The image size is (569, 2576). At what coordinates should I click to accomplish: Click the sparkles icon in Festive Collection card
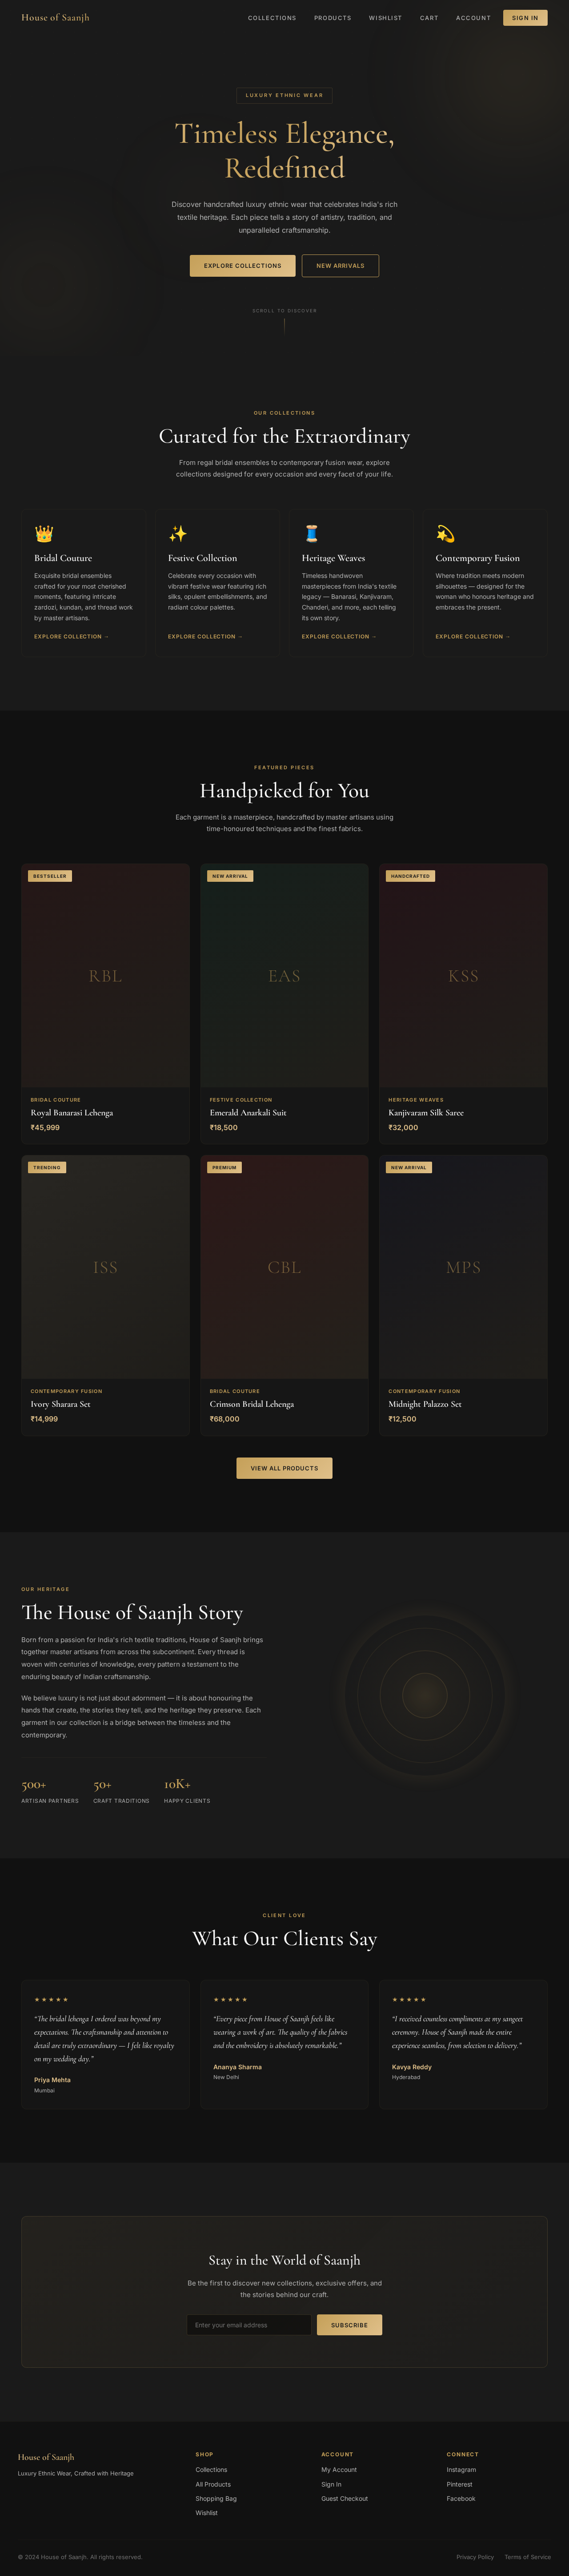coord(178,534)
